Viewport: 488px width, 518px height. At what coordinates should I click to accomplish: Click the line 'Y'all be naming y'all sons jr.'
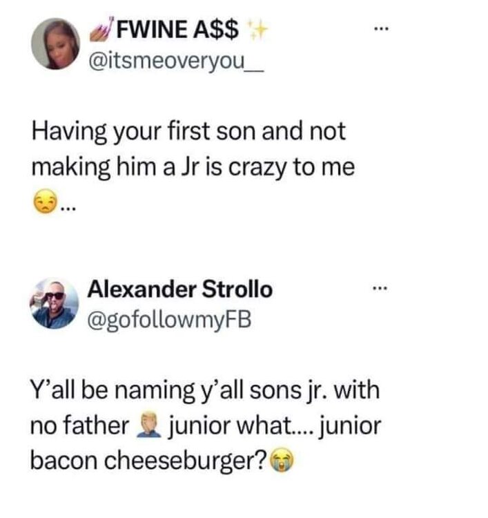pyautogui.click(x=205, y=392)
